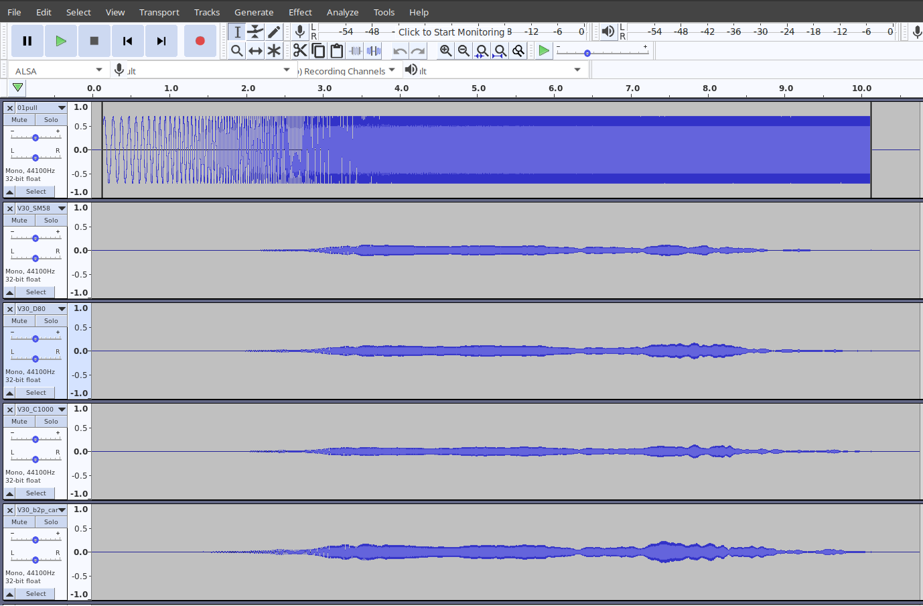Click the Undo arrow
This screenshot has height=606, width=923.
[400, 50]
